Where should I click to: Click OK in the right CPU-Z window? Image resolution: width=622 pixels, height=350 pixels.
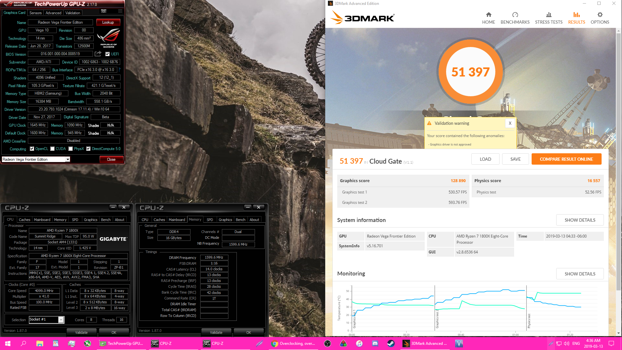(x=248, y=332)
